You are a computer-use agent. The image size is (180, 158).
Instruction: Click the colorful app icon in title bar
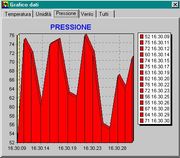point(6,5)
